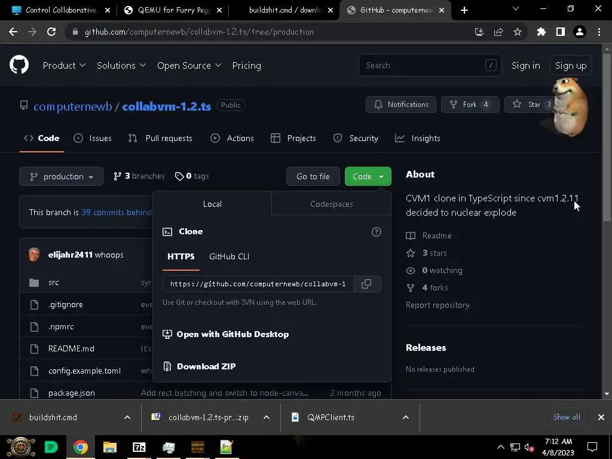The height and width of the screenshot is (459, 612).
Task: Click elijahr2411 avatar image
Action: point(34,255)
